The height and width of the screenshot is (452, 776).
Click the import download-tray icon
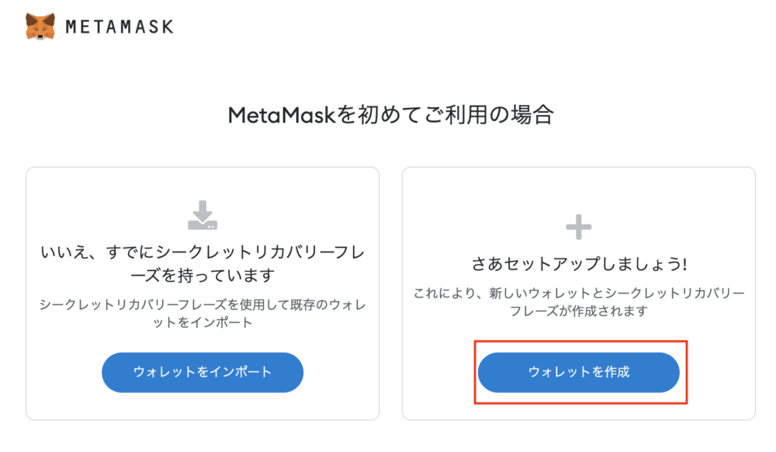click(x=203, y=215)
